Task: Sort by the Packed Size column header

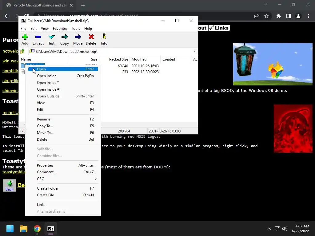Action: pos(114,59)
